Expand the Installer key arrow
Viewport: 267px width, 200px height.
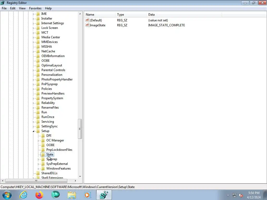33,19
